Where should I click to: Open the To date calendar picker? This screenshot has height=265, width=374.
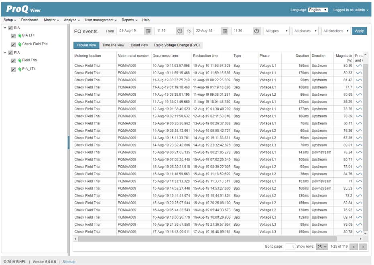(x=224, y=31)
